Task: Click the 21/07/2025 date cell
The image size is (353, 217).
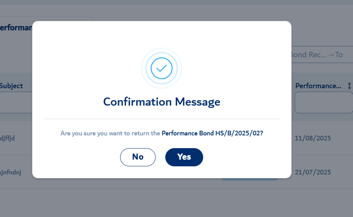Action: (313, 173)
